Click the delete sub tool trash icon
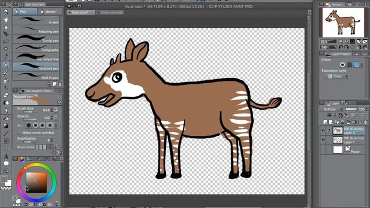 tap(60, 84)
